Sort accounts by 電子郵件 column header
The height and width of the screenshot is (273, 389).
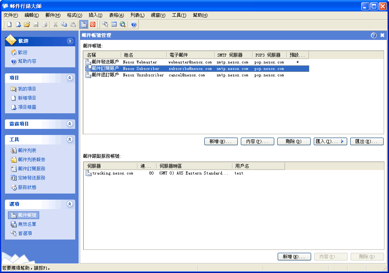190,55
